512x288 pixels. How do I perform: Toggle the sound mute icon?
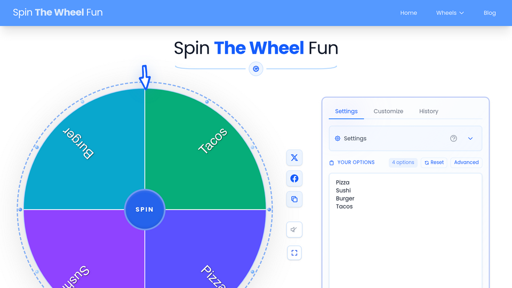click(294, 229)
